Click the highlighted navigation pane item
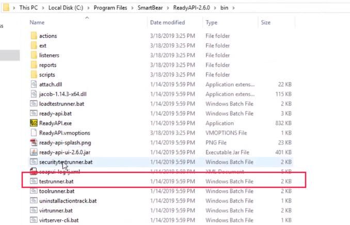Screen dimensions: 350x225 [x=10, y=55]
